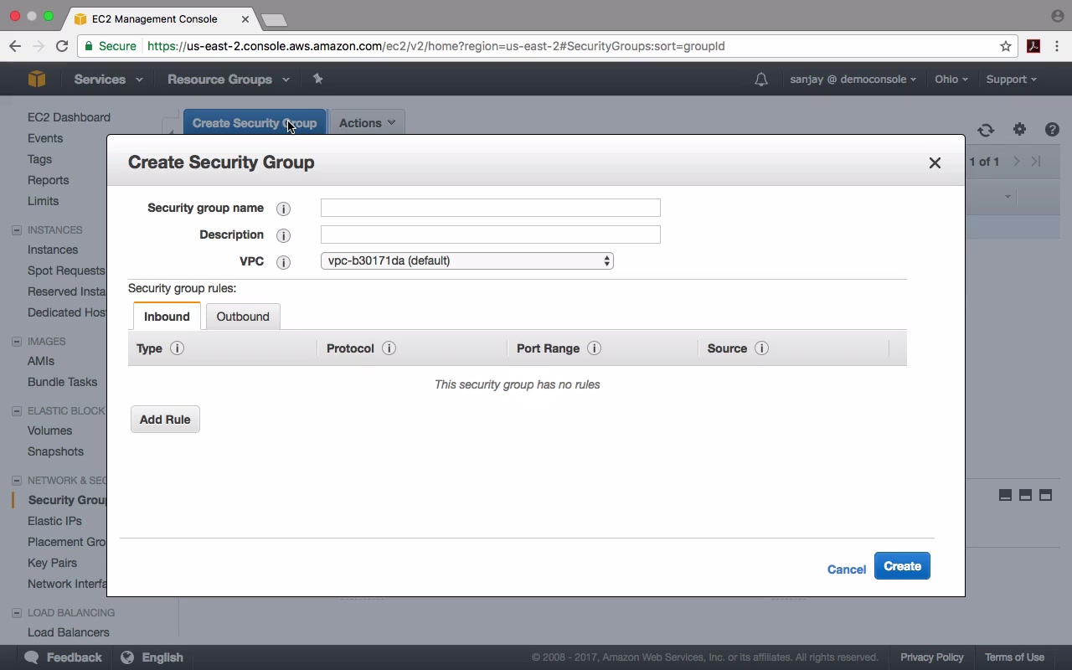Image resolution: width=1072 pixels, height=670 pixels.
Task: Open Tags in the sidebar
Action: point(39,159)
